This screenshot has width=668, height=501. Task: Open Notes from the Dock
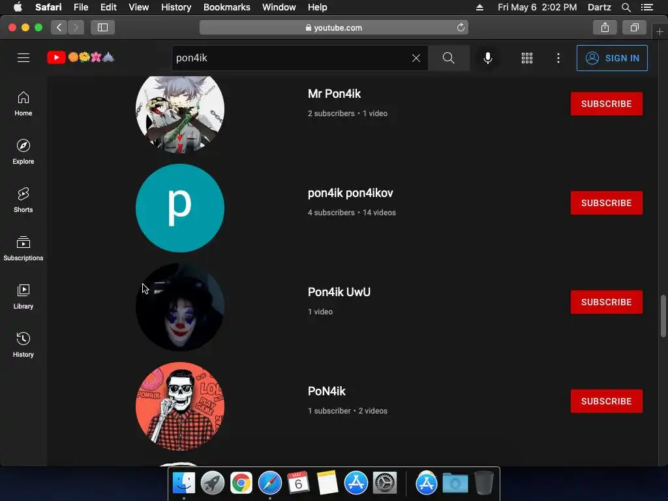(327, 483)
